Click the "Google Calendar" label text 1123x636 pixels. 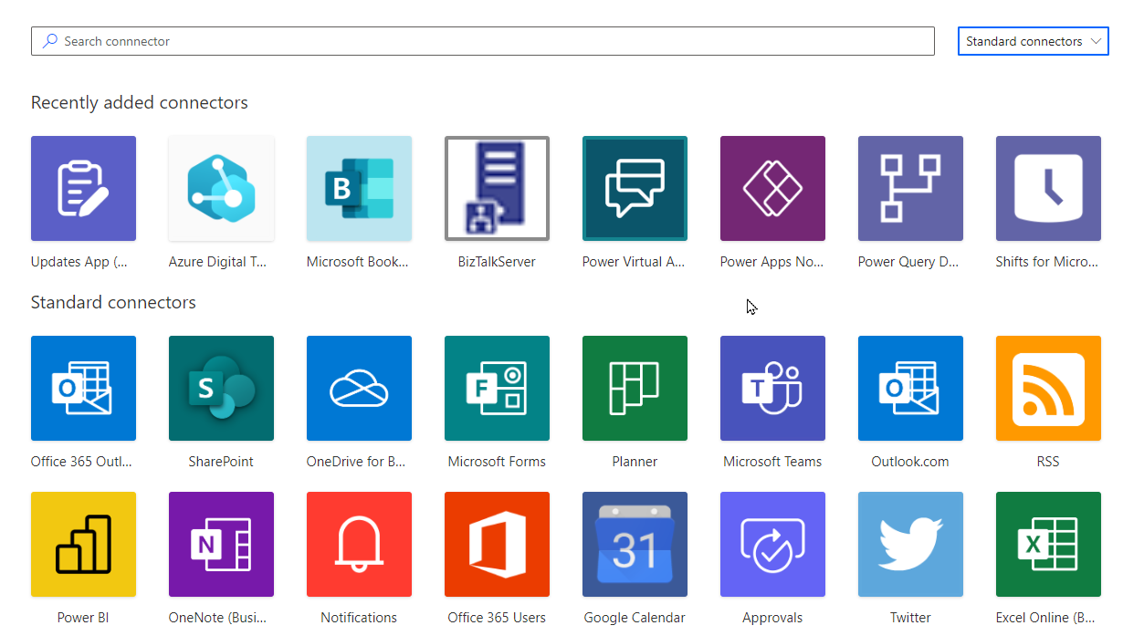[635, 618]
